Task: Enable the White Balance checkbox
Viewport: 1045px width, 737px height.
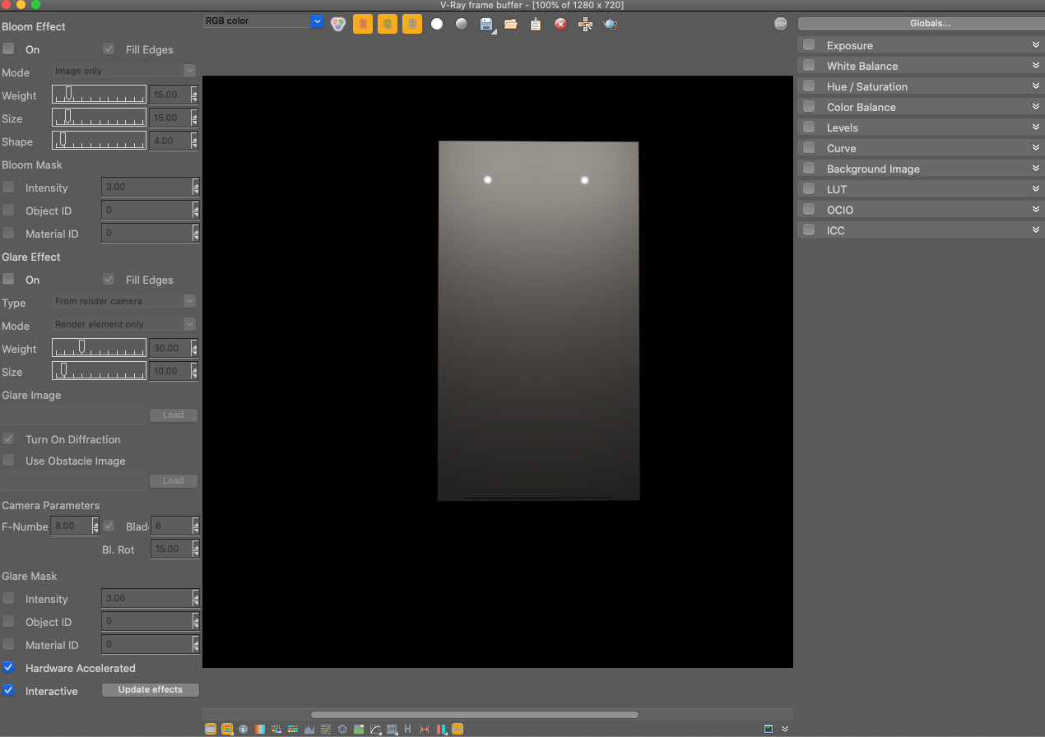Action: coord(809,66)
